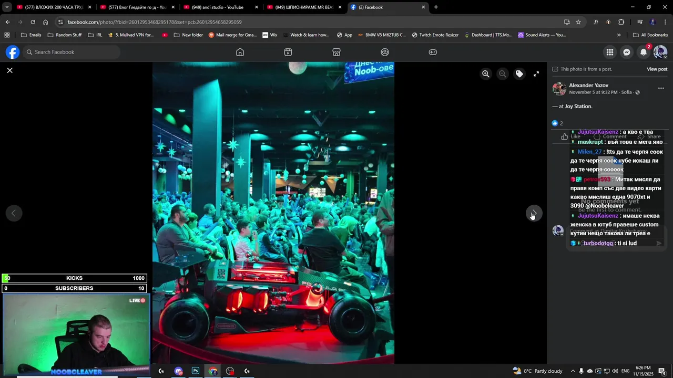Screen dimensions: 673x378
Task: Open Facebook notifications bell
Action: point(644,52)
